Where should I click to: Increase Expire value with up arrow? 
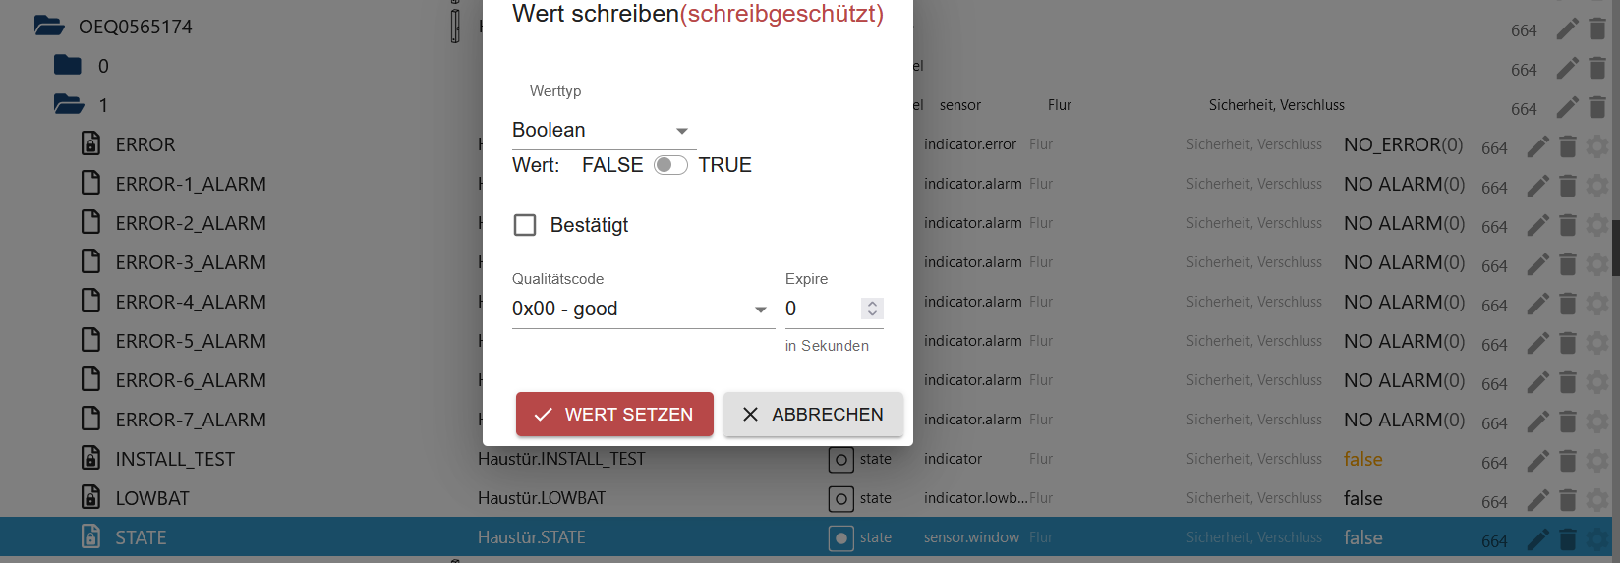point(872,304)
